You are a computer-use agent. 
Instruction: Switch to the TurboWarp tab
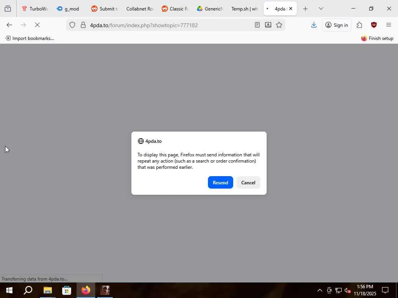point(35,9)
